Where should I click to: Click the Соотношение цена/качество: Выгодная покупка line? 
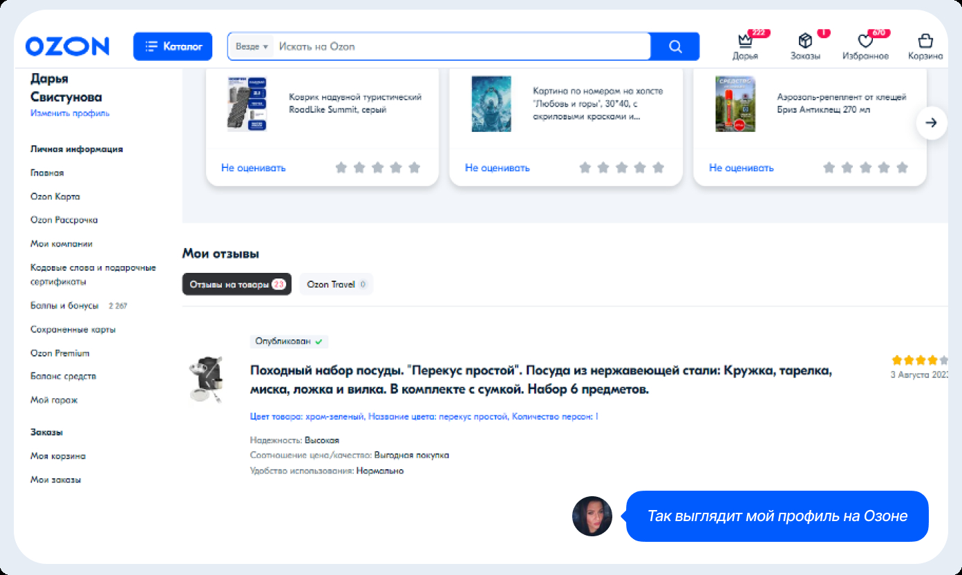(350, 455)
